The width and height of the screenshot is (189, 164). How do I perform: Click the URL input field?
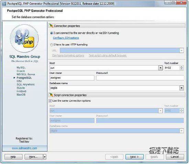point(120,50)
